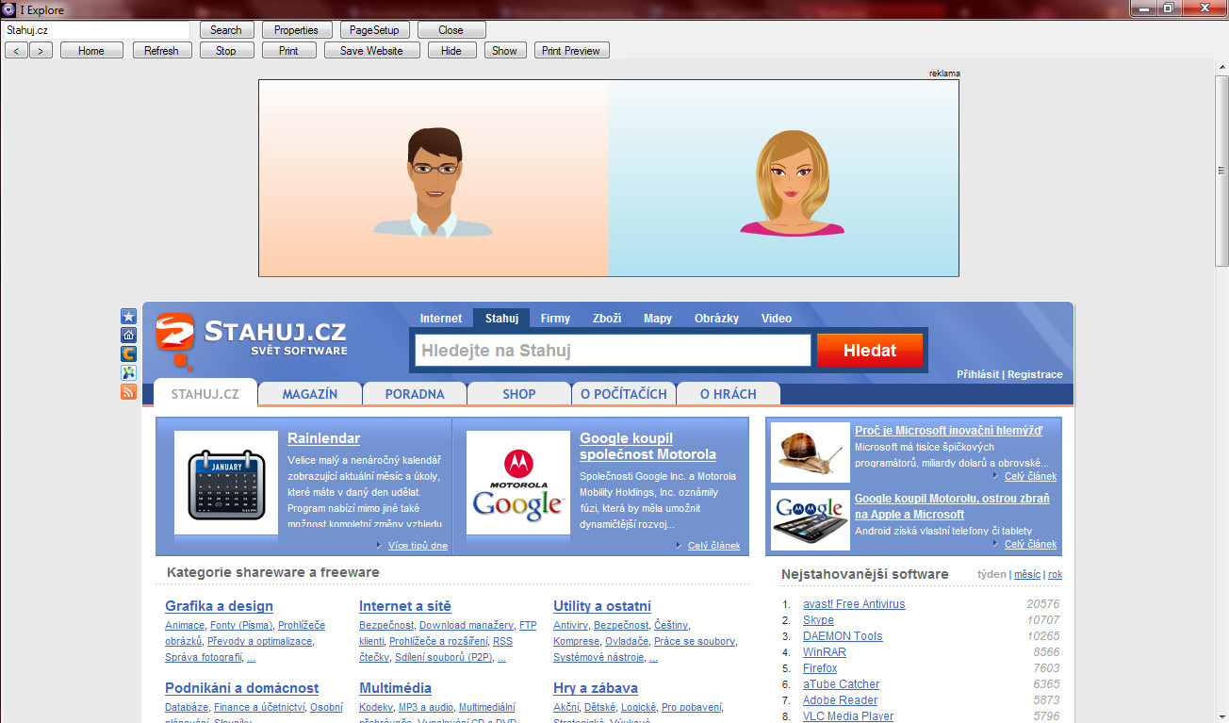The image size is (1229, 723).
Task: Click the colorful figure icon on sidebar
Action: [x=128, y=373]
